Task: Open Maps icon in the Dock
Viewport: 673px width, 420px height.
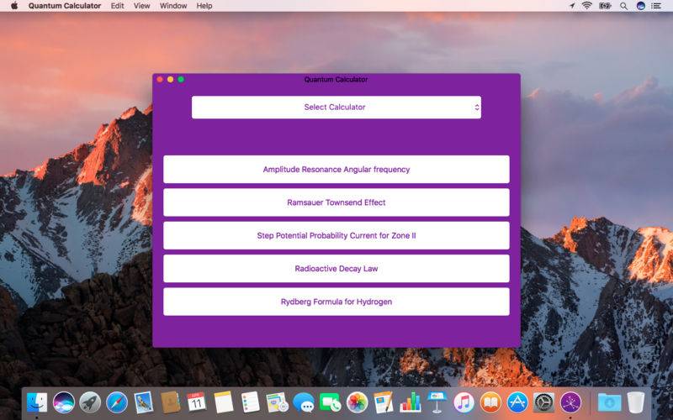Action: click(x=277, y=402)
